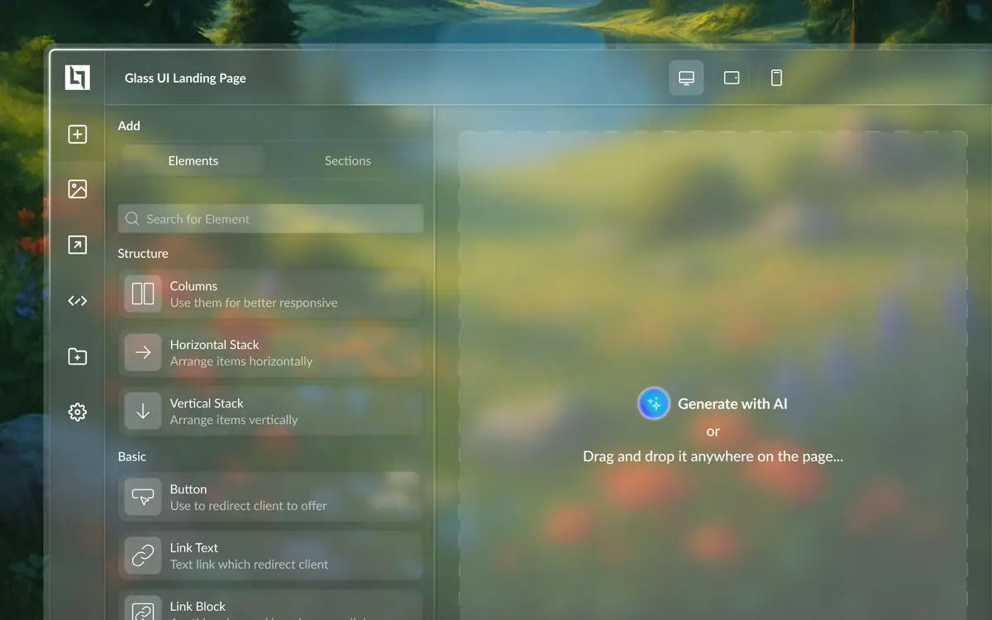Click the "Link Block" label

tap(198, 607)
